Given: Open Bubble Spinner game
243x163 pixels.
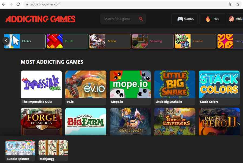Looking at the screenshot, I should click(20, 151).
